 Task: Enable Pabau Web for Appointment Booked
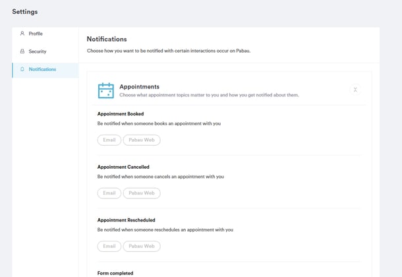[x=142, y=140]
